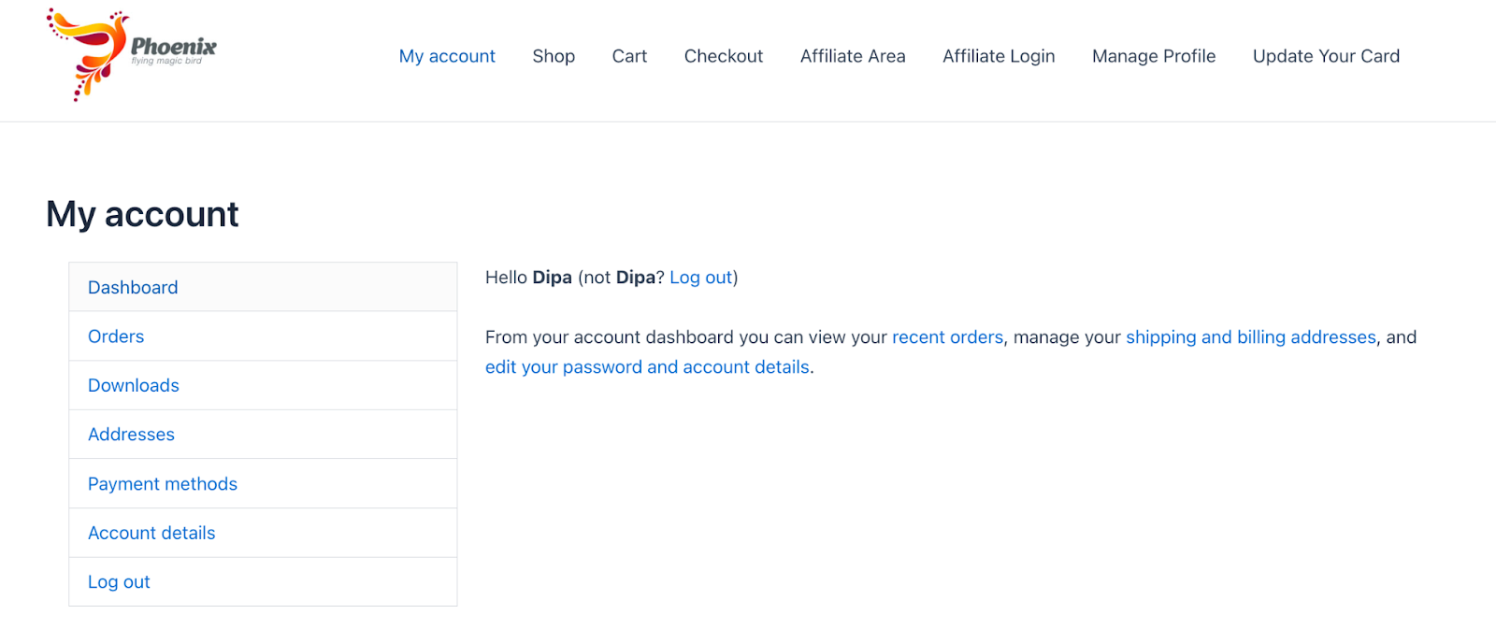Open Update Your Card page
Screen dimensions: 1496x643
(1325, 56)
